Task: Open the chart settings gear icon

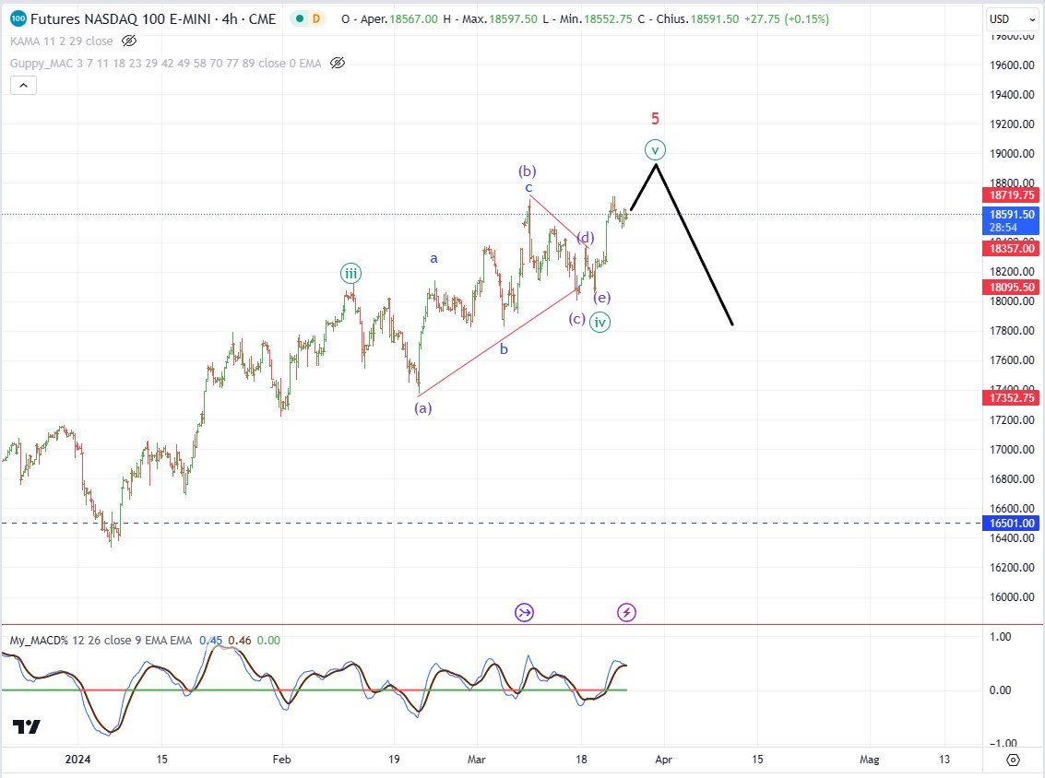Action: click(x=1013, y=760)
